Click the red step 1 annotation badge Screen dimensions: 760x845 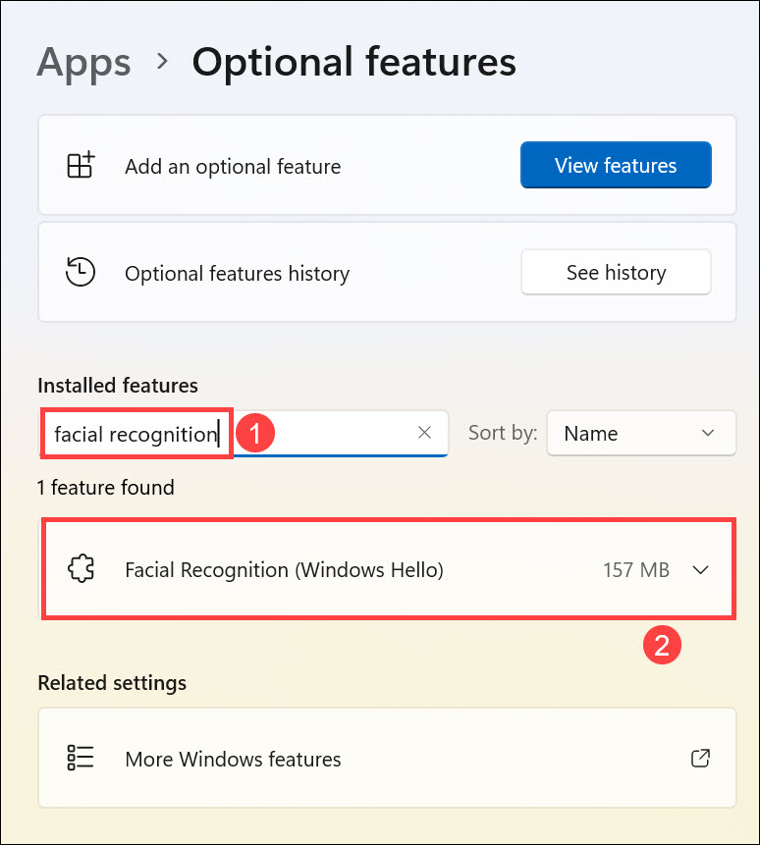(x=255, y=434)
